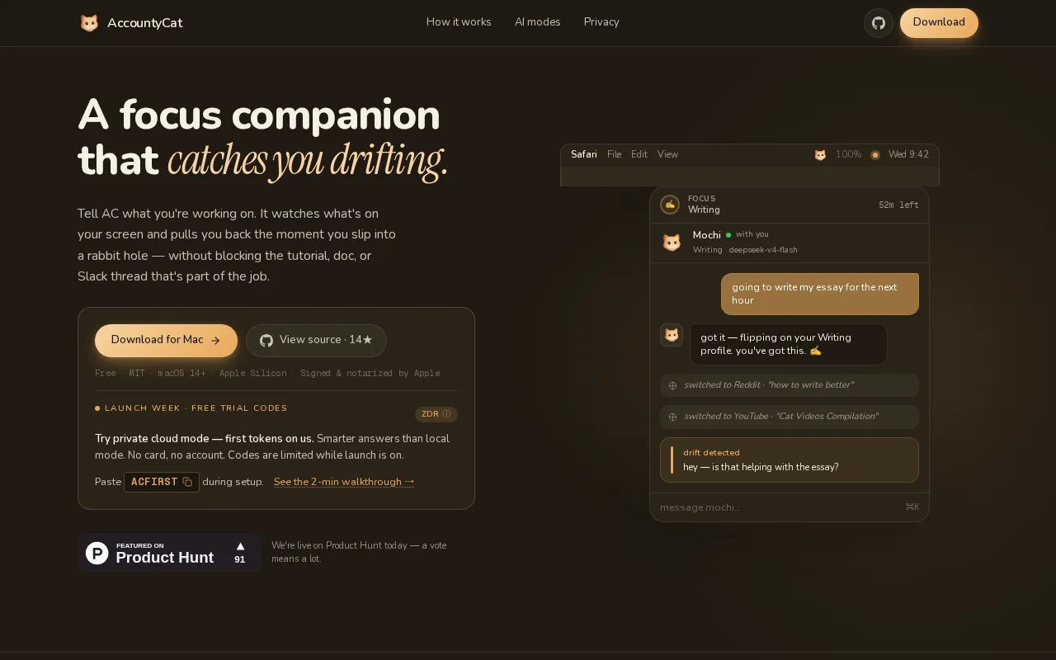Image resolution: width=1056 pixels, height=660 pixels.
Task: Click the Wed 9:42 clock text
Action: tap(908, 154)
